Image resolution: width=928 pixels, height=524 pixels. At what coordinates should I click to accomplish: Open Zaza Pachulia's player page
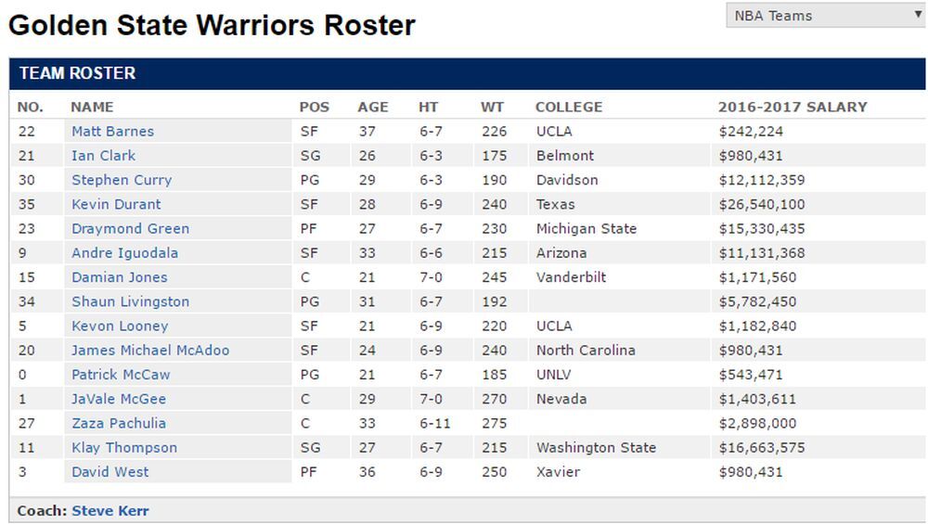click(x=119, y=423)
